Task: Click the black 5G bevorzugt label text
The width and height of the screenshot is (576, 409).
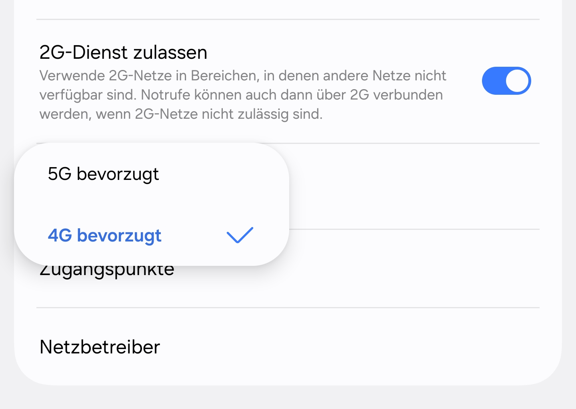Action: pos(103,174)
